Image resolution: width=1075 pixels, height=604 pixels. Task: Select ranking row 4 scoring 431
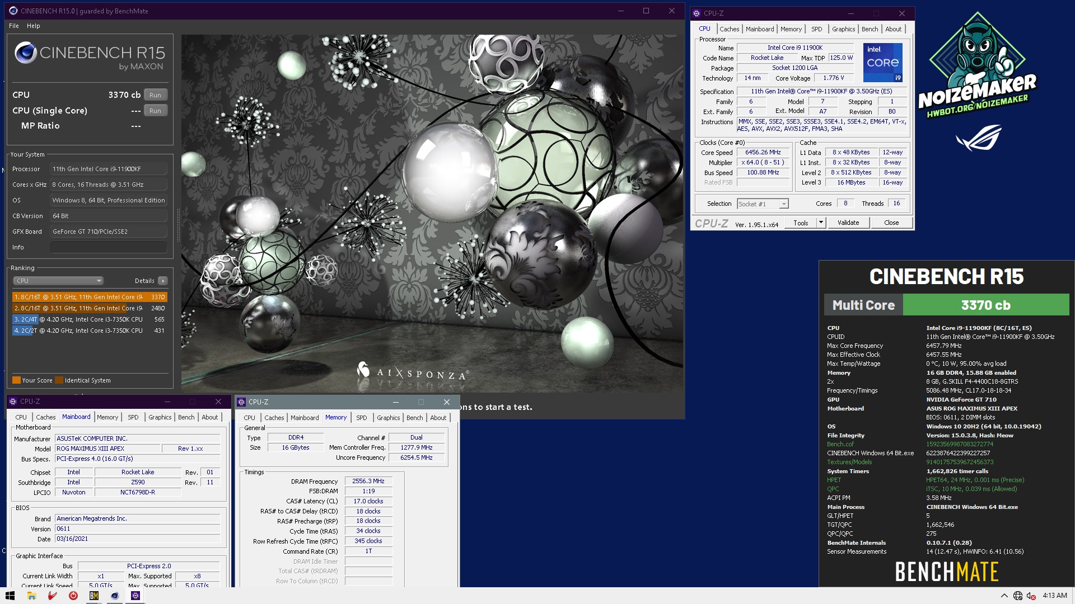[90, 331]
